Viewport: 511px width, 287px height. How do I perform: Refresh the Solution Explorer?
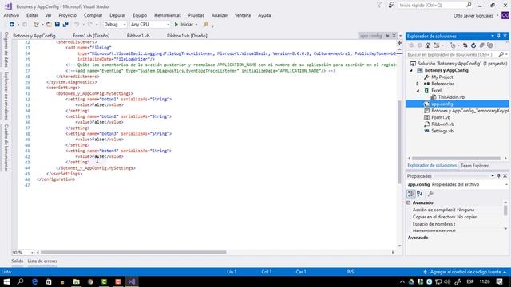[473, 45]
